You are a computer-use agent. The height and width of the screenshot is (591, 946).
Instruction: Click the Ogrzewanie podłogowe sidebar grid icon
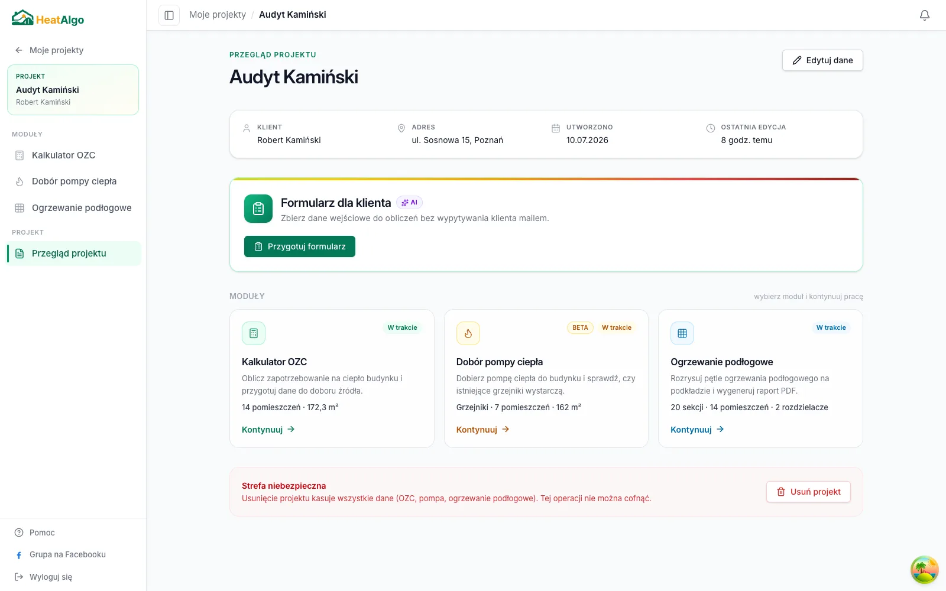click(20, 208)
